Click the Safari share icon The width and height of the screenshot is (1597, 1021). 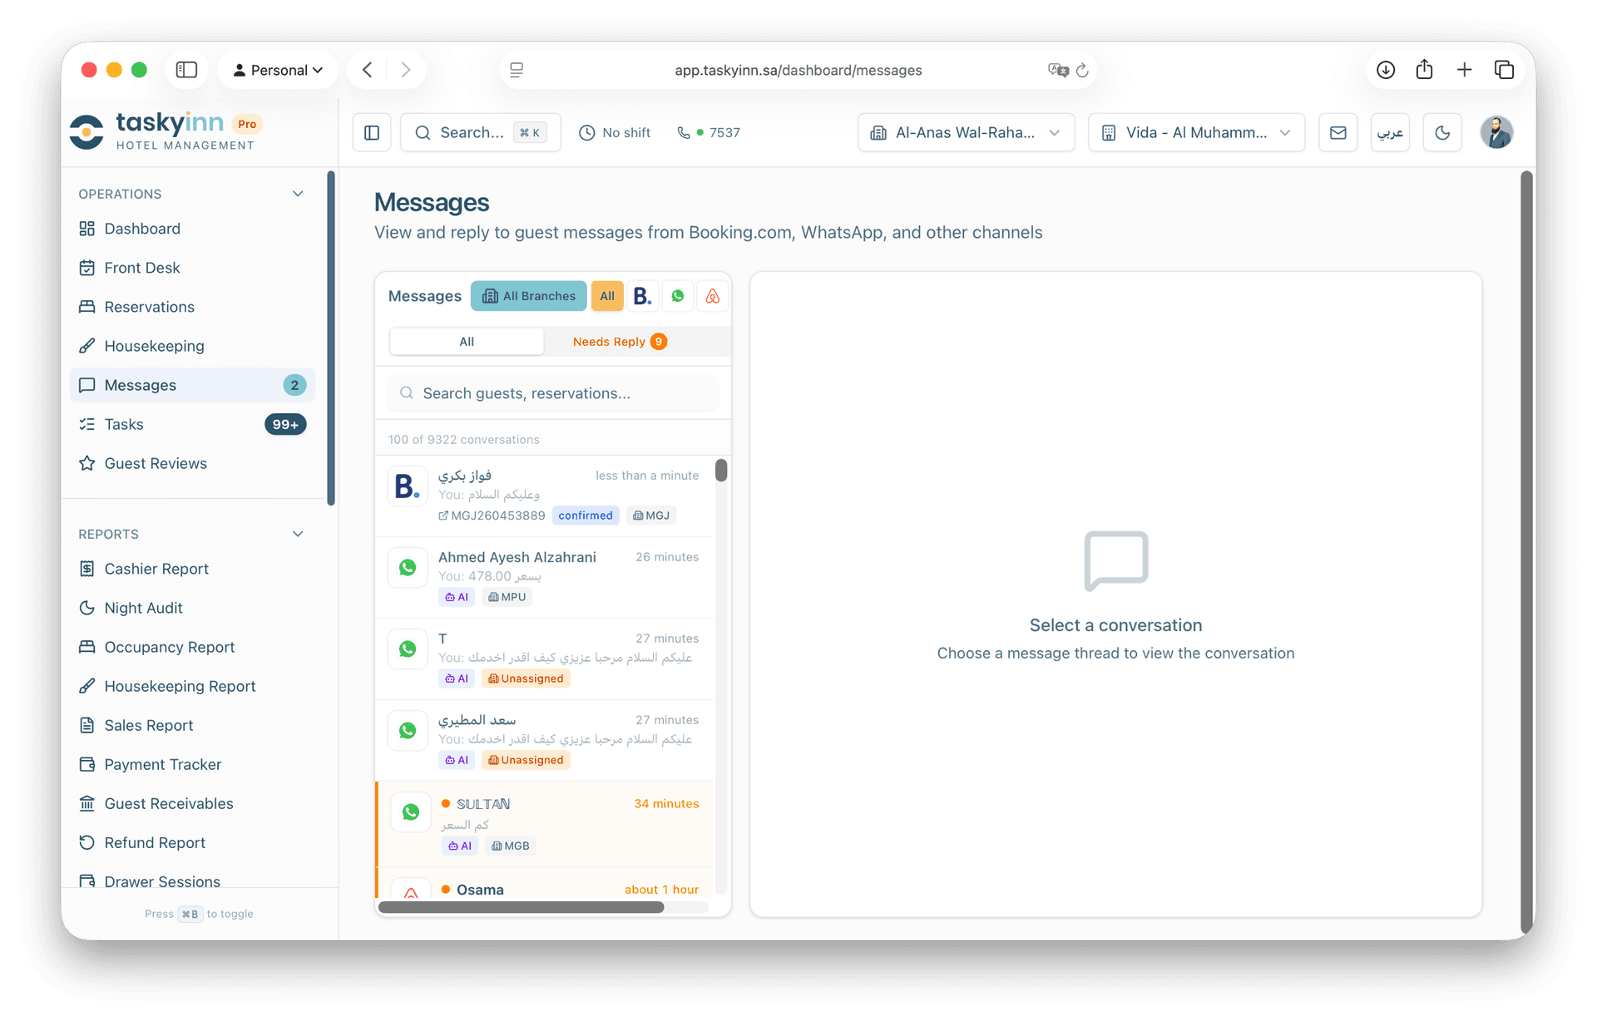1425,70
